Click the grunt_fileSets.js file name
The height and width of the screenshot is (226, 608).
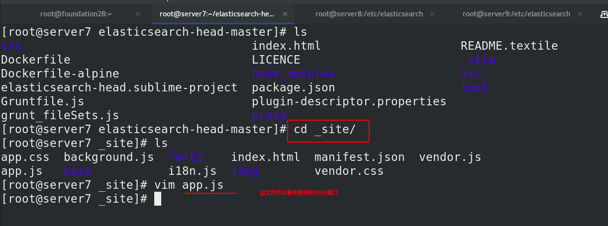(60, 116)
